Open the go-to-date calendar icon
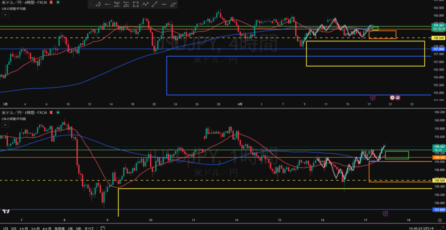Viewport: 446px width, 230px height. point(101,228)
